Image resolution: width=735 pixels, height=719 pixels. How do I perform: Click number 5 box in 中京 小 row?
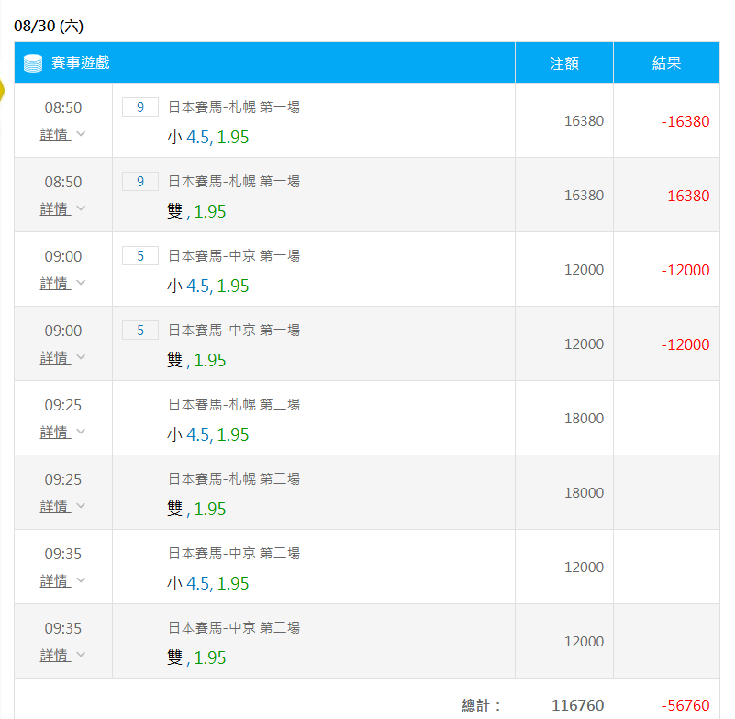140,256
